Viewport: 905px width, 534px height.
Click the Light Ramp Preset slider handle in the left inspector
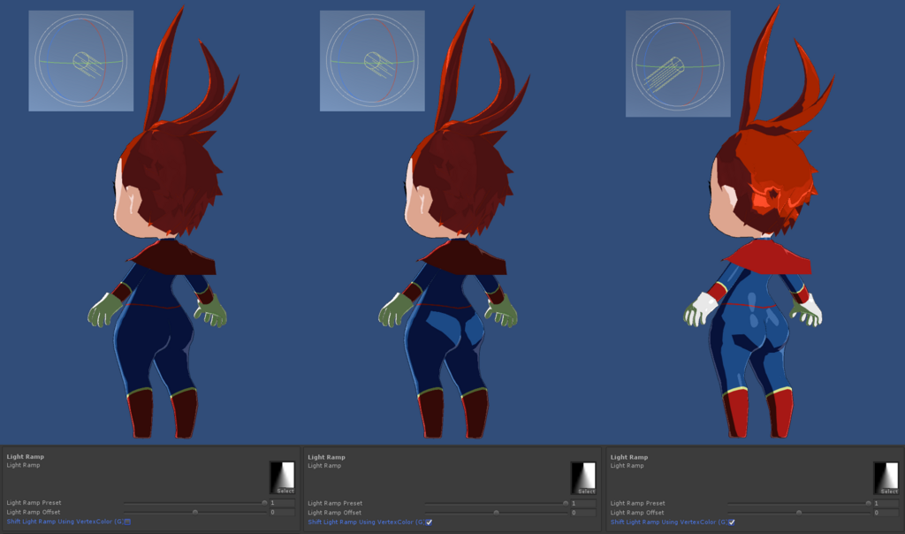pos(264,503)
